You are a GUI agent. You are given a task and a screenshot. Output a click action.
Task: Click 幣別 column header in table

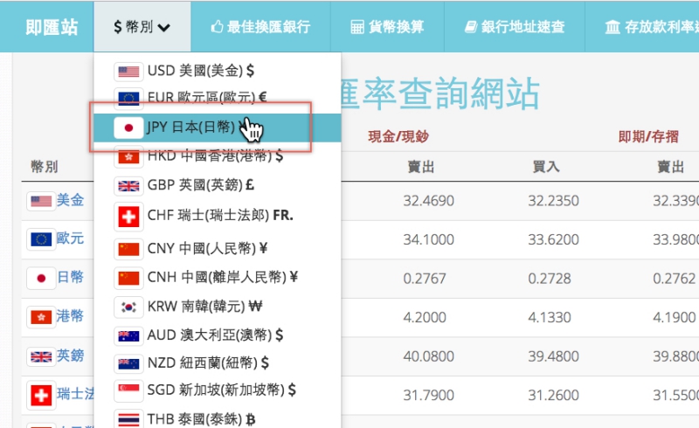45,166
